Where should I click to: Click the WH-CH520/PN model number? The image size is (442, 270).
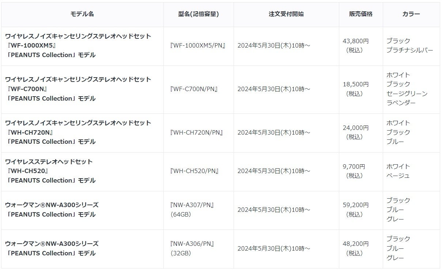click(x=194, y=171)
